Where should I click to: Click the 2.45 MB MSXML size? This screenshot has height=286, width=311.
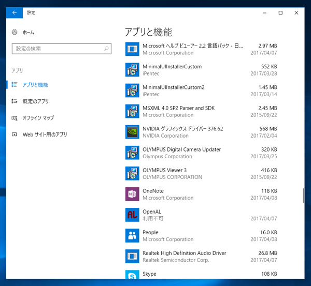coord(268,108)
